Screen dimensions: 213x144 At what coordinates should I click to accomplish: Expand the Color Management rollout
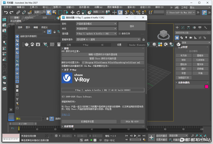click(x=63, y=126)
